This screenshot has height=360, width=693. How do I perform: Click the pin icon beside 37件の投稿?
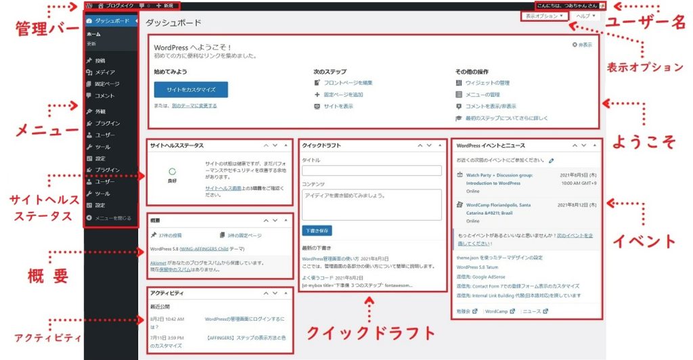coord(154,235)
